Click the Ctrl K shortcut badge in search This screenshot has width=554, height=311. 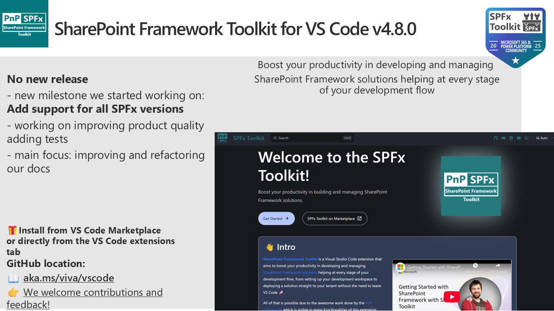[347, 138]
